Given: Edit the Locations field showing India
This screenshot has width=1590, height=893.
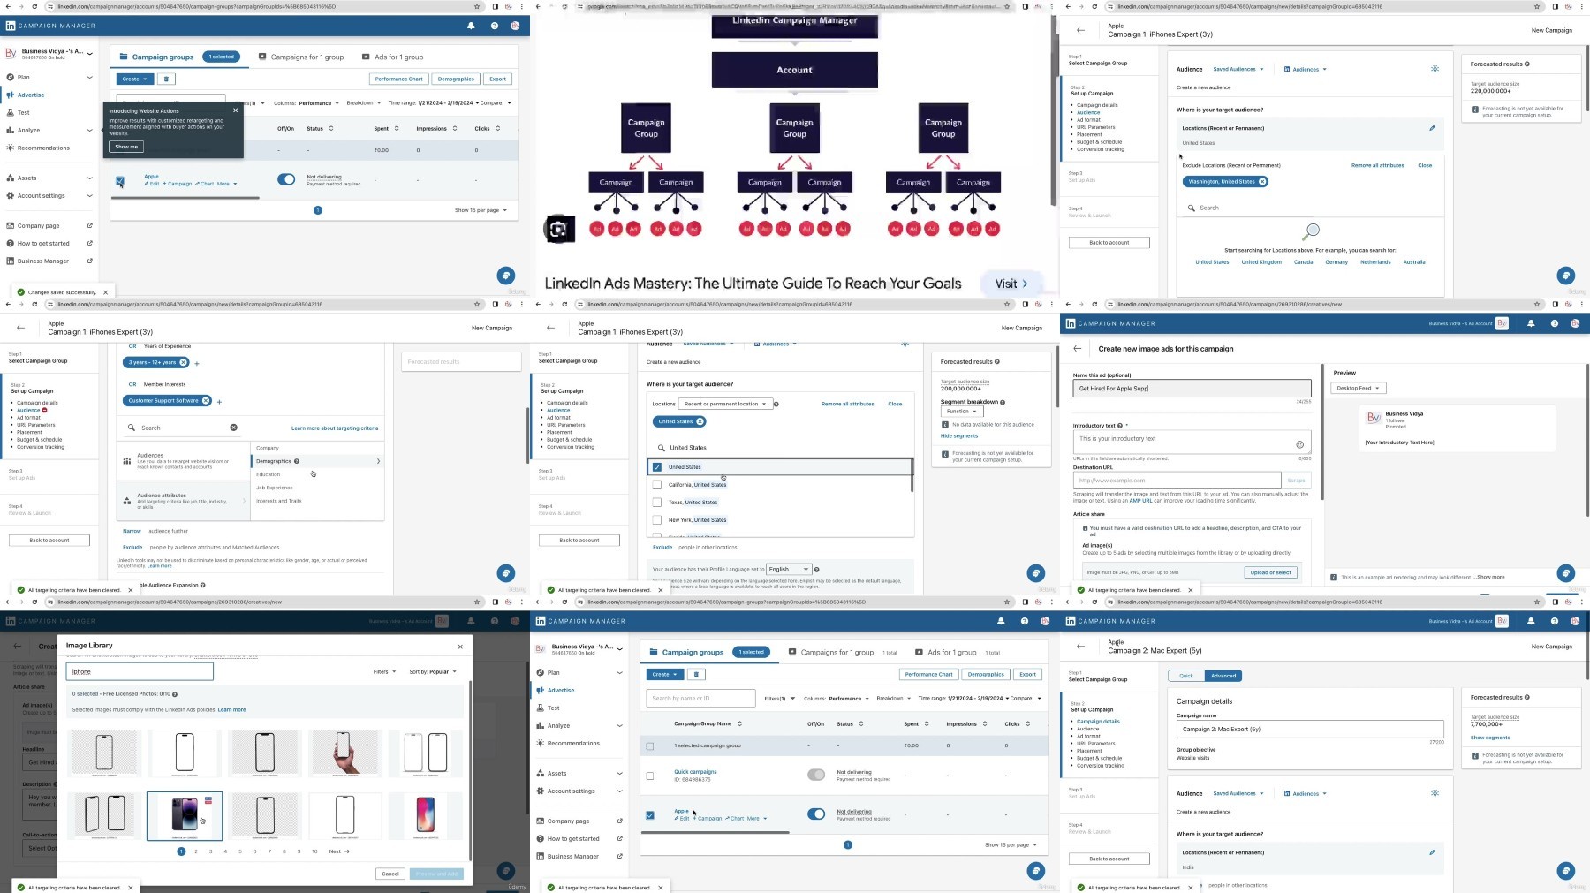Looking at the screenshot, I should (1432, 852).
